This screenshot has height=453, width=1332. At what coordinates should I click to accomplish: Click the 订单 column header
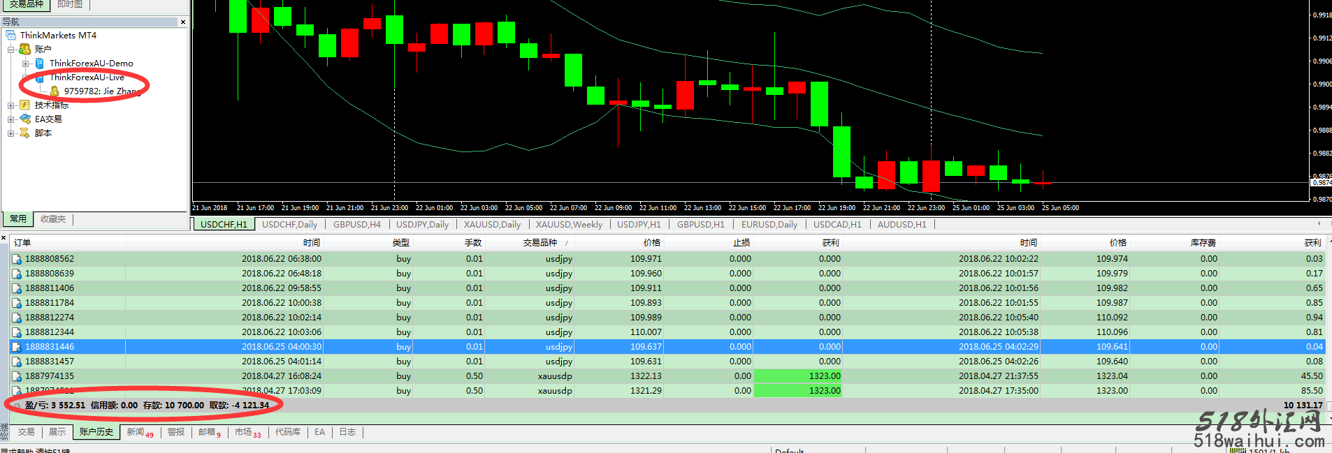22,243
